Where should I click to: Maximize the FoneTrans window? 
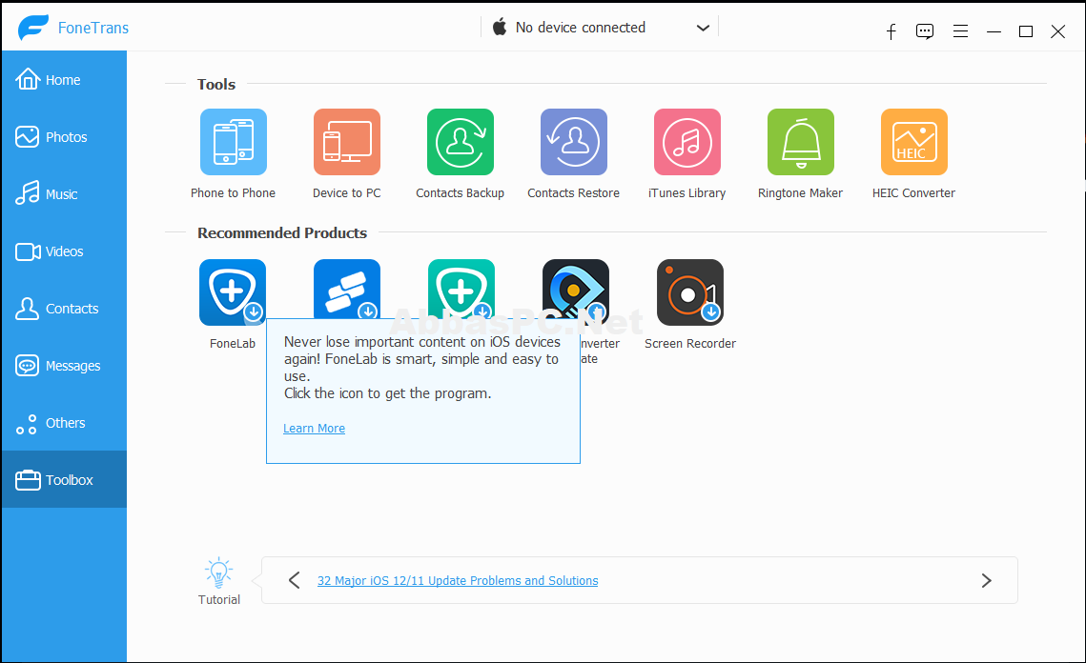pyautogui.click(x=1026, y=31)
